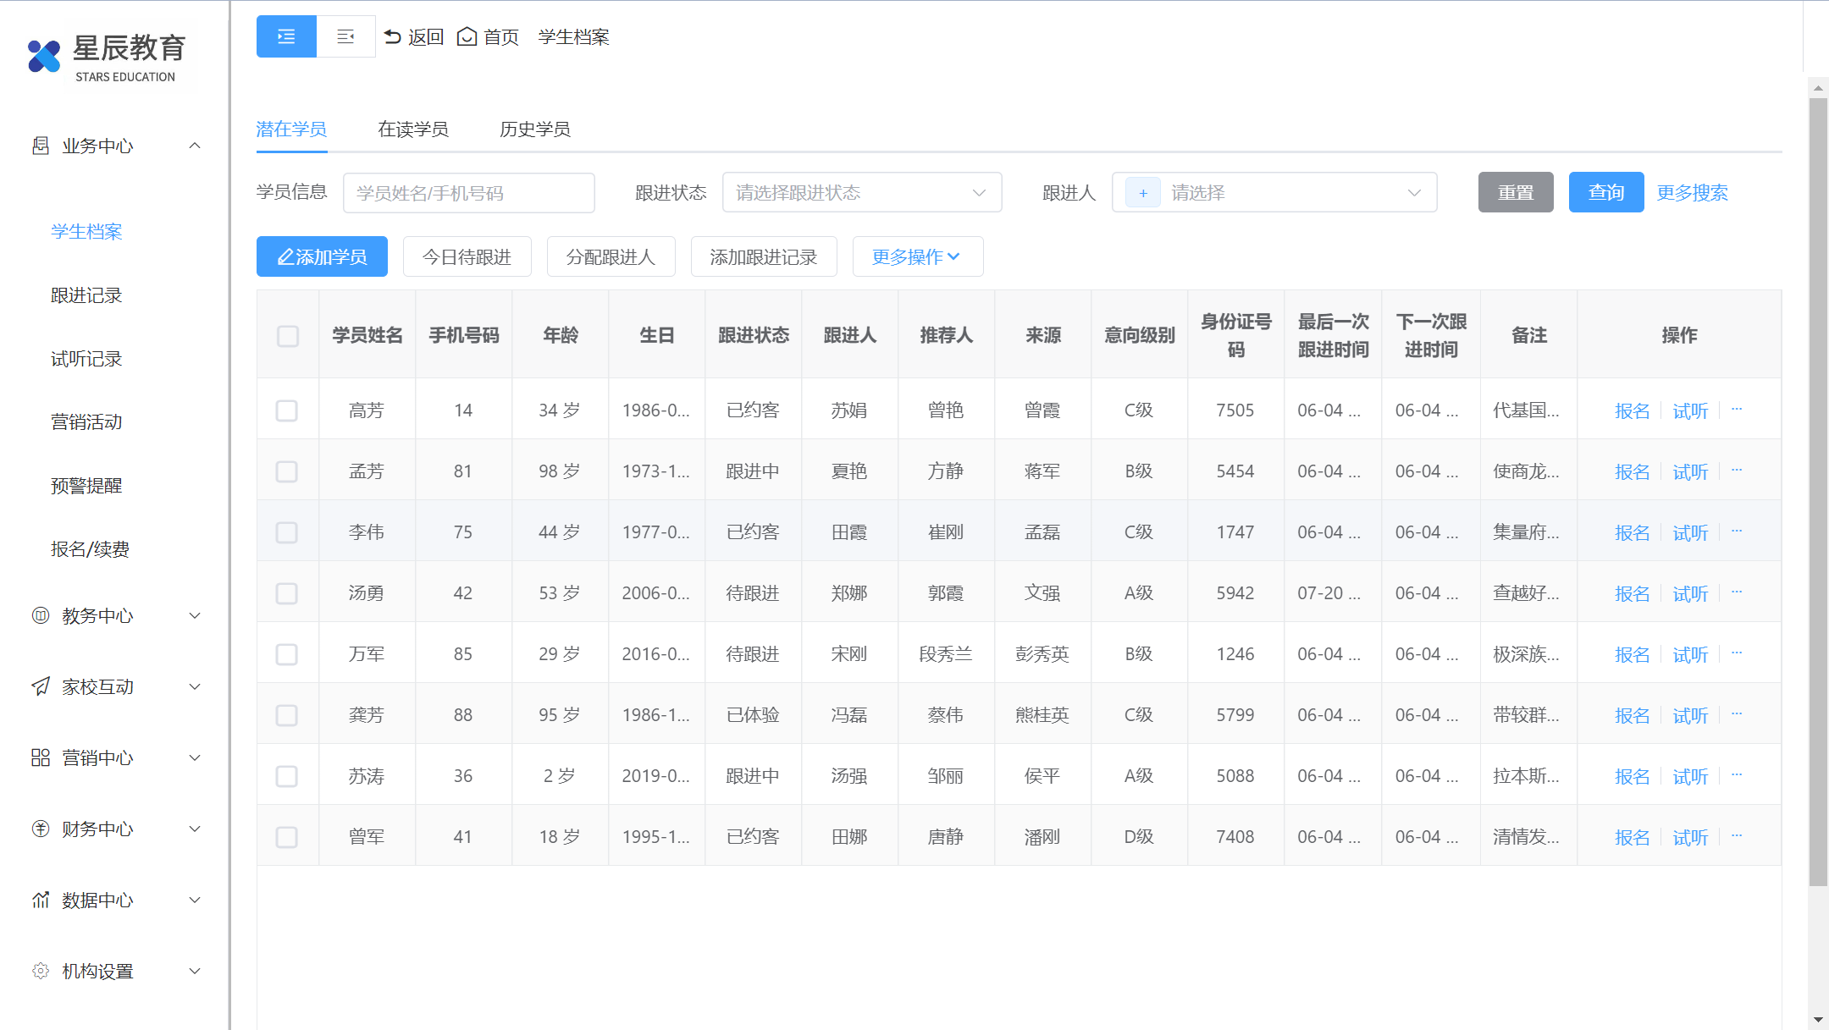Select the 潜在学员 tab
Viewport: 1829px width, 1030px height.
pyautogui.click(x=291, y=129)
